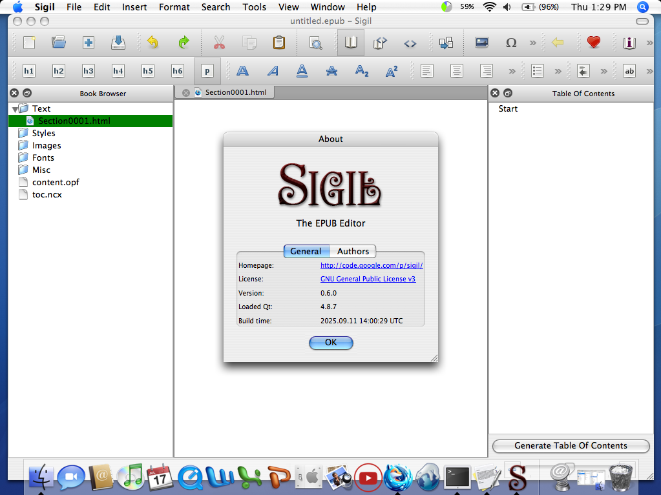Viewport: 661px width, 495px height.
Task: Click the decrease indent icon
Action: [583, 71]
